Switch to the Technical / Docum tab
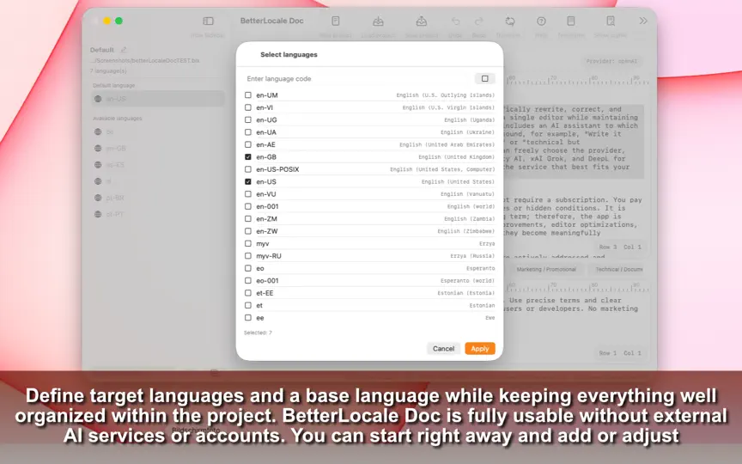This screenshot has width=742, height=464. coord(618,270)
